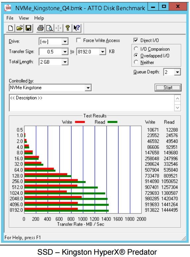
Task: Print results using the printer icon
Action: [40, 28]
